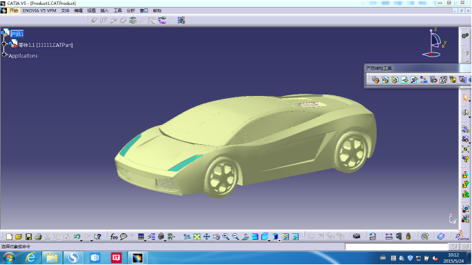Click the Fly mode airplane icon
Image resolution: width=472 pixels, height=265 pixels.
click(187, 237)
